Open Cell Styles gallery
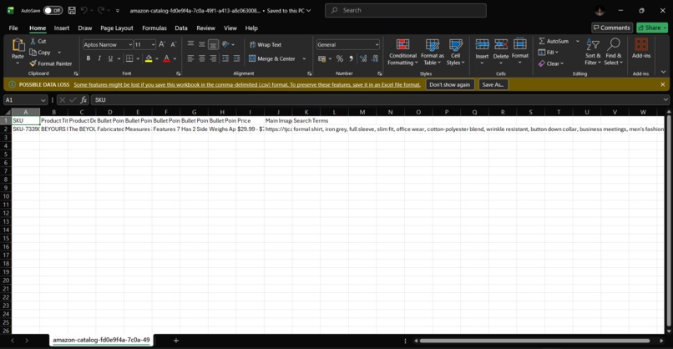Screen dimensions: 673x349 [x=455, y=52]
